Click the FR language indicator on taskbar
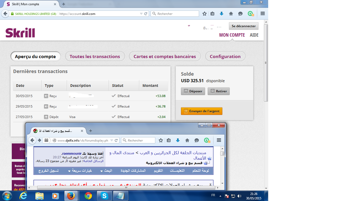Image resolution: width=352 pixels, height=201 pixels. tap(213, 195)
